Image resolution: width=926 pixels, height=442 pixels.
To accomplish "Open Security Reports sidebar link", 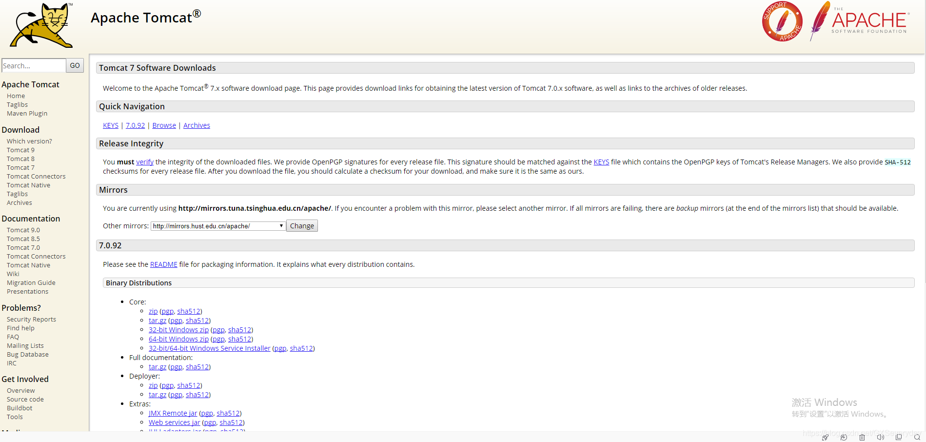I will click(31, 320).
